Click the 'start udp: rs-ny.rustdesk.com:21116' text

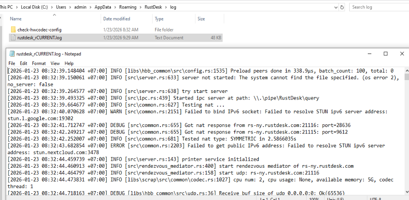269,173
